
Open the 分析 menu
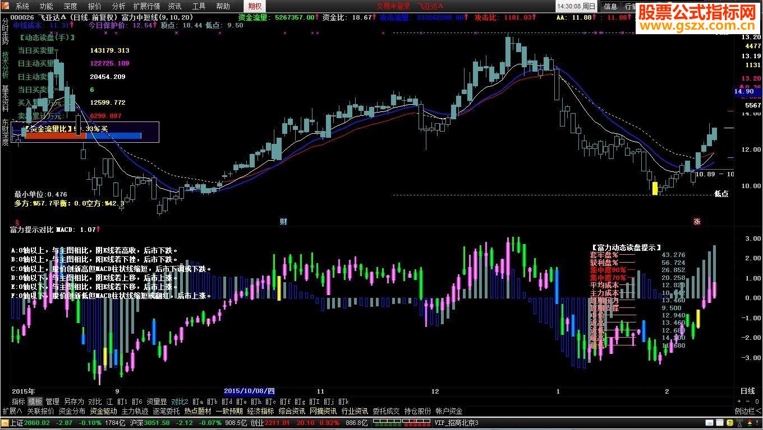point(118,6)
